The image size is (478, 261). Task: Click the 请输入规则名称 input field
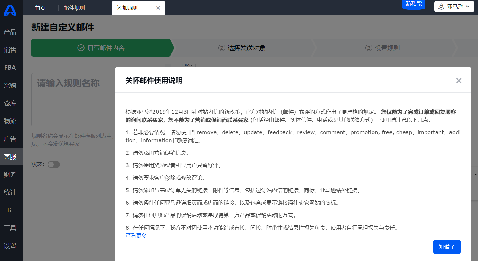[x=73, y=100]
